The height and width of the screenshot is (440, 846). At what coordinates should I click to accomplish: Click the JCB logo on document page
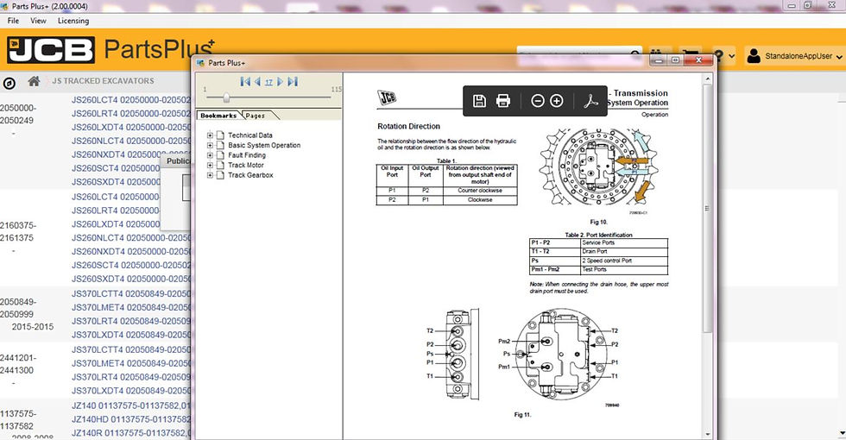(x=387, y=97)
